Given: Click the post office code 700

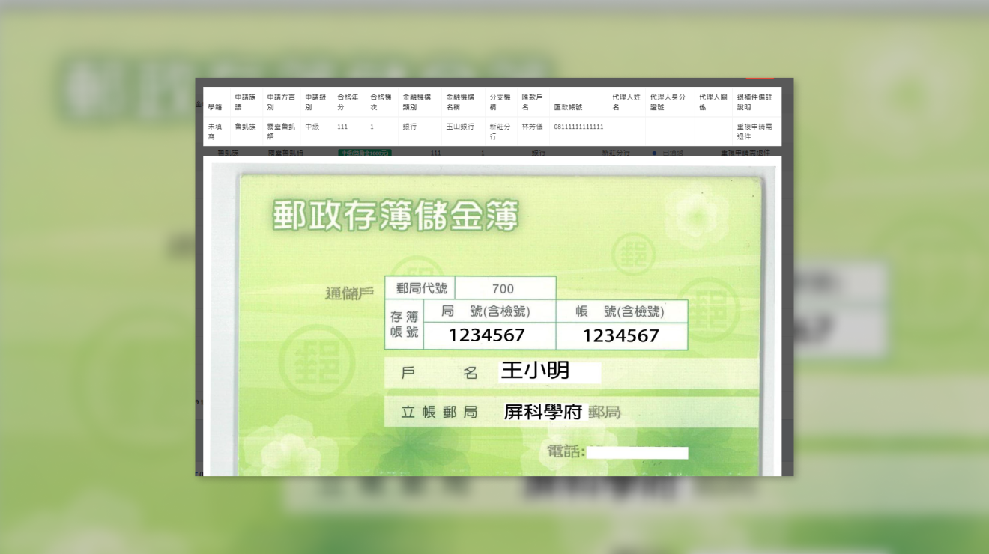Looking at the screenshot, I should point(503,289).
